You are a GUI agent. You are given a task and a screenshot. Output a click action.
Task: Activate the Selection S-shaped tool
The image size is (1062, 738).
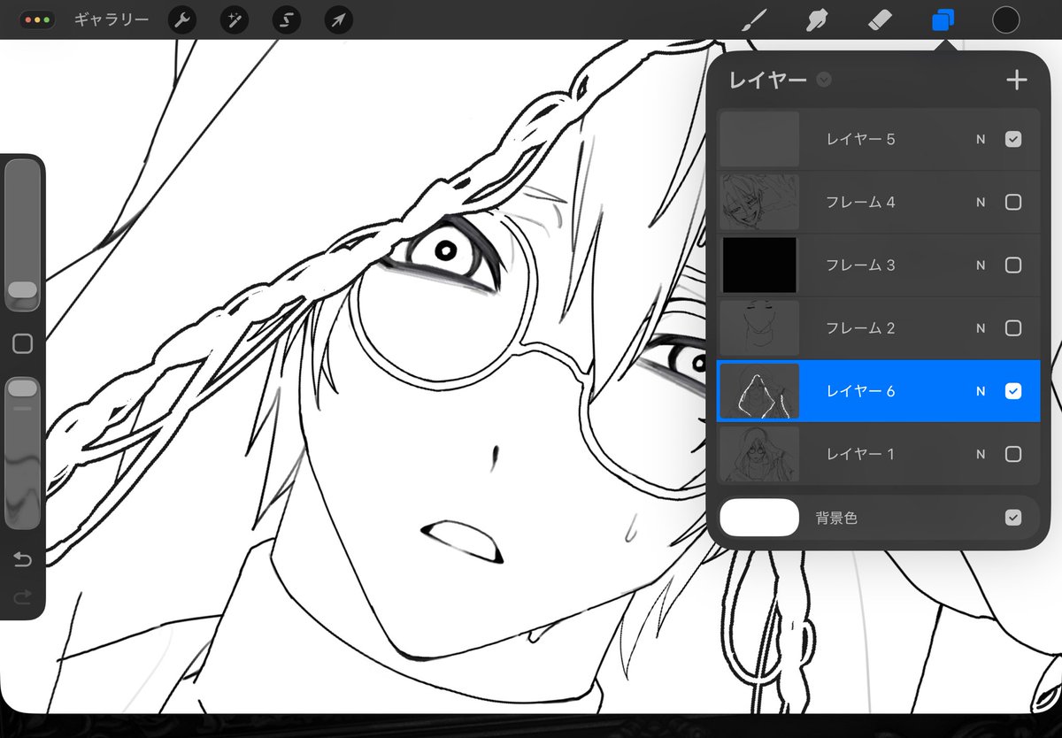pos(286,19)
